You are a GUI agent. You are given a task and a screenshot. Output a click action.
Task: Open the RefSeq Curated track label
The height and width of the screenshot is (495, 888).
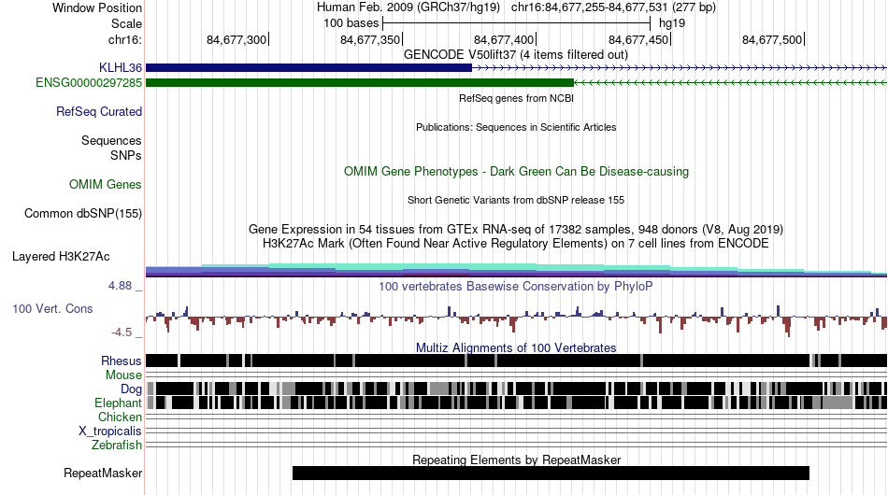click(98, 111)
